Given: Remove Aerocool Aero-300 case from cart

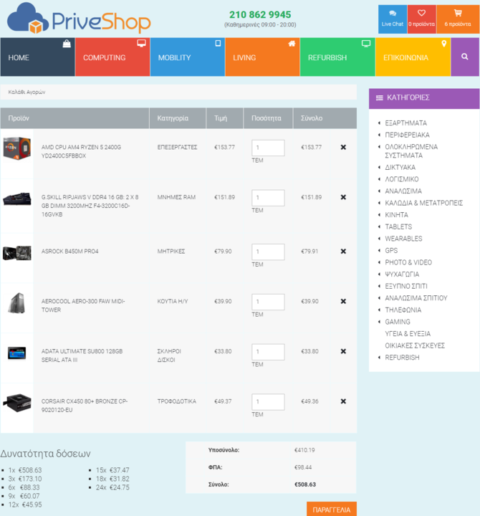Looking at the screenshot, I should click(343, 301).
